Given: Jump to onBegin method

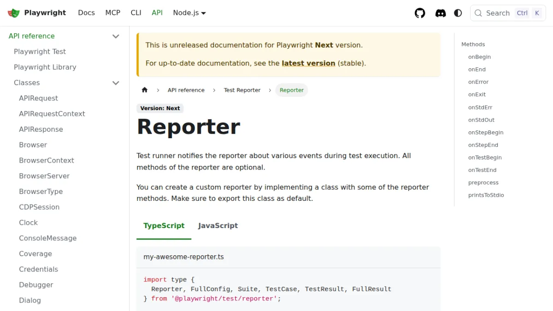Looking at the screenshot, I should (x=480, y=57).
